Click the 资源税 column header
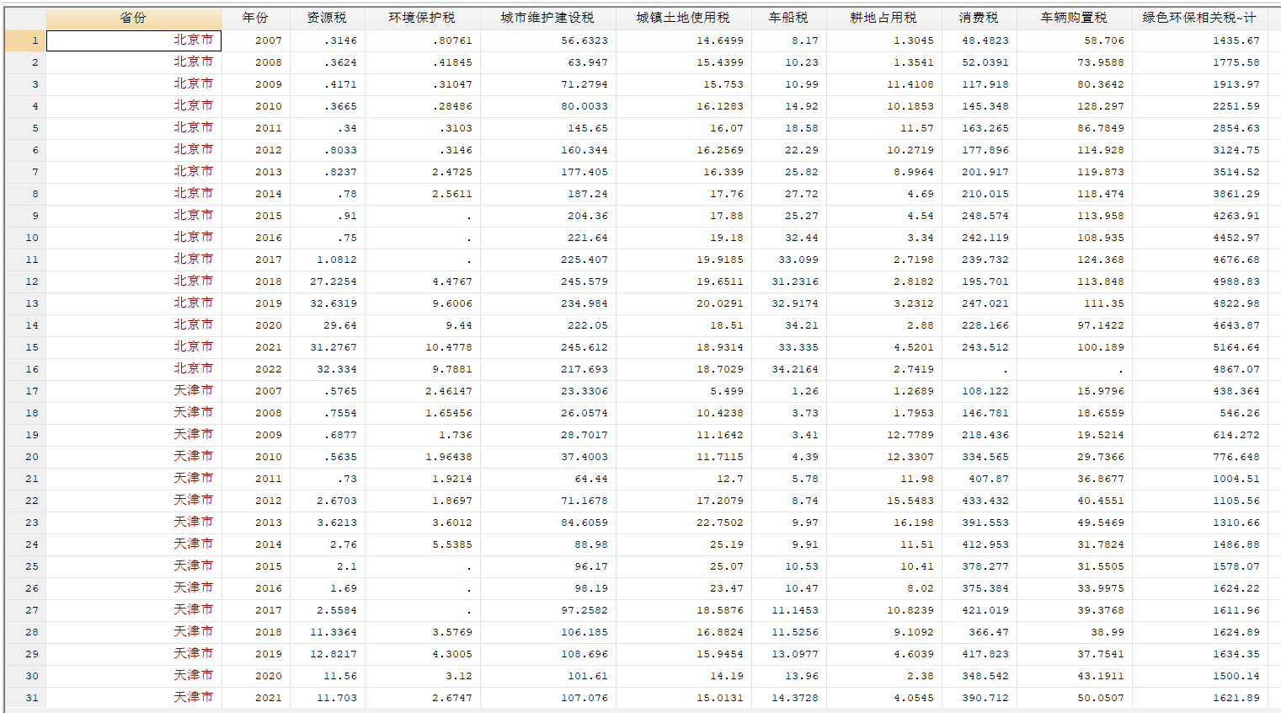 pyautogui.click(x=327, y=18)
